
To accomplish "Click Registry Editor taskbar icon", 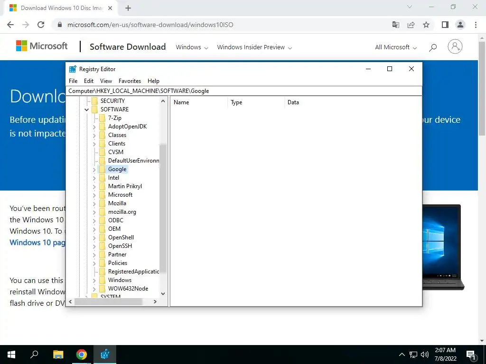I will [105, 355].
